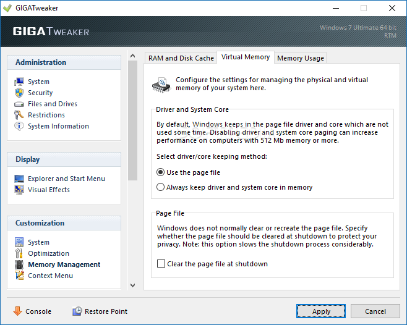Image resolution: width=407 pixels, height=325 pixels.
Task: Open Restrictions settings
Action: [x=46, y=115]
